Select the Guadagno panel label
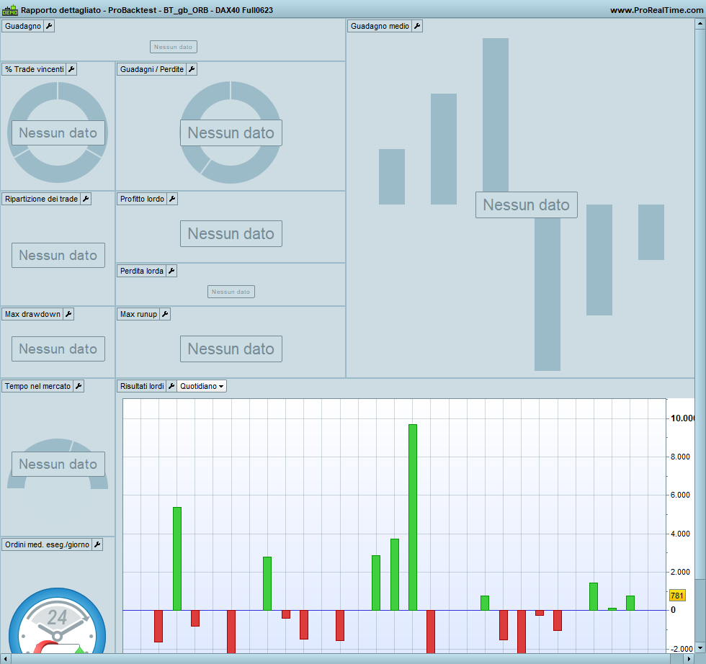This screenshot has width=706, height=664. pos(23,26)
